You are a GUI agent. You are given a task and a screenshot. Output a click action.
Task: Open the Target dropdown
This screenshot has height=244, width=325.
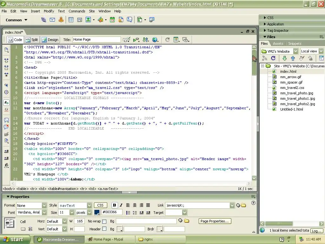pyautogui.click(x=184, y=213)
